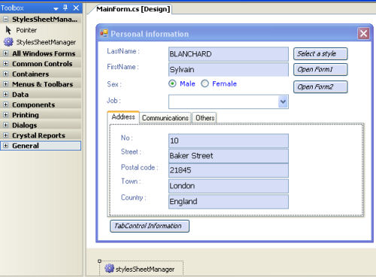
Task: Click the Open Form2 button
Action: [x=320, y=87]
